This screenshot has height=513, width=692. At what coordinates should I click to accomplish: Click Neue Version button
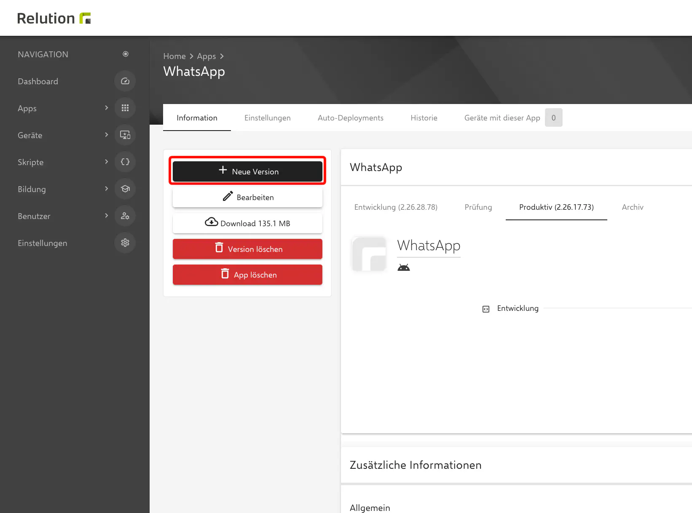pyautogui.click(x=247, y=171)
